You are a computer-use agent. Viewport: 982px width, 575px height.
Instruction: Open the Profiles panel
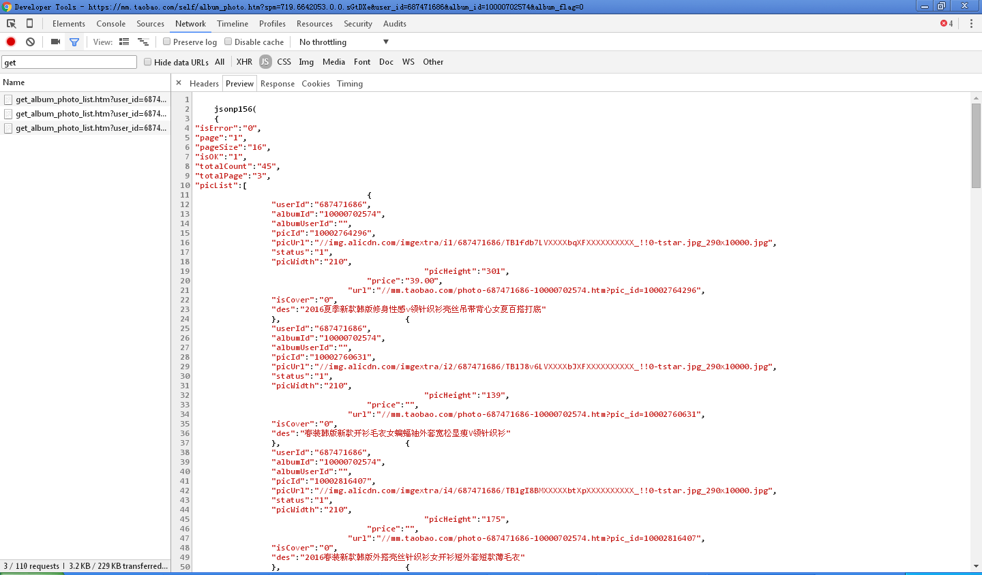[272, 23]
